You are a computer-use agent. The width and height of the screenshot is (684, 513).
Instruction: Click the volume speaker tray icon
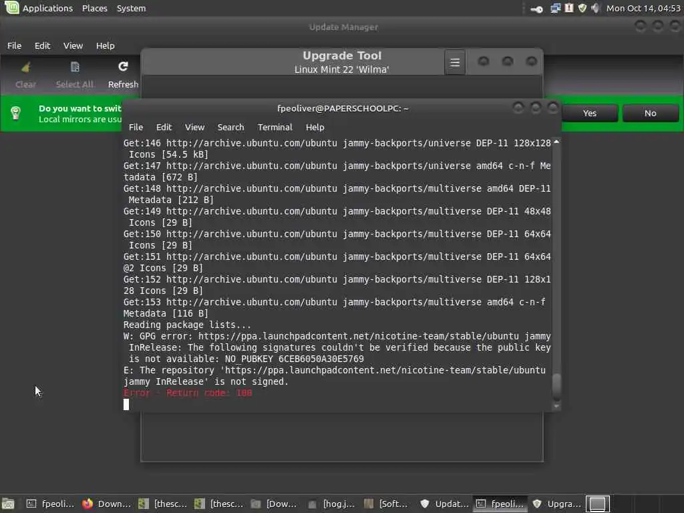(595, 8)
